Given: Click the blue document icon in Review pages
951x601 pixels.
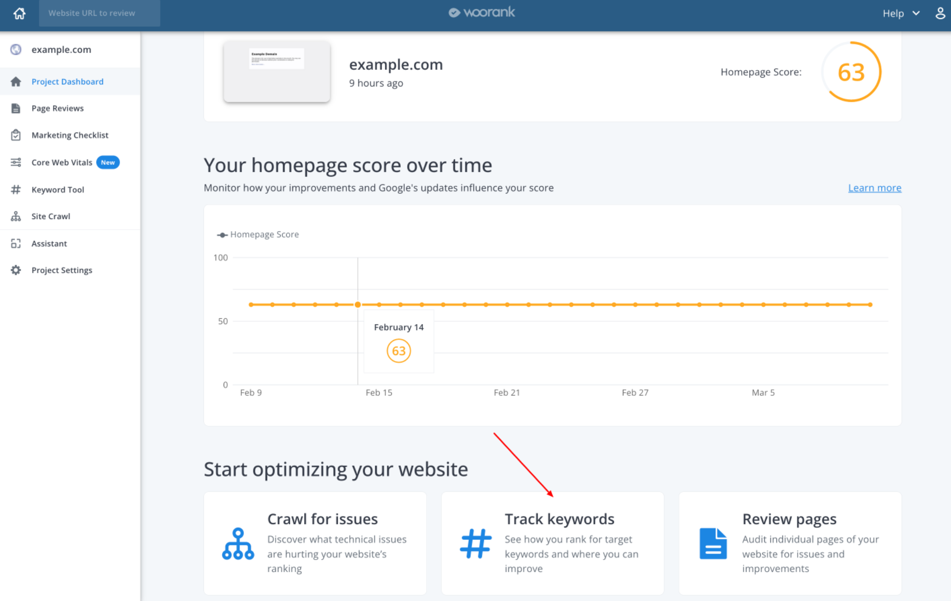Looking at the screenshot, I should [x=713, y=543].
